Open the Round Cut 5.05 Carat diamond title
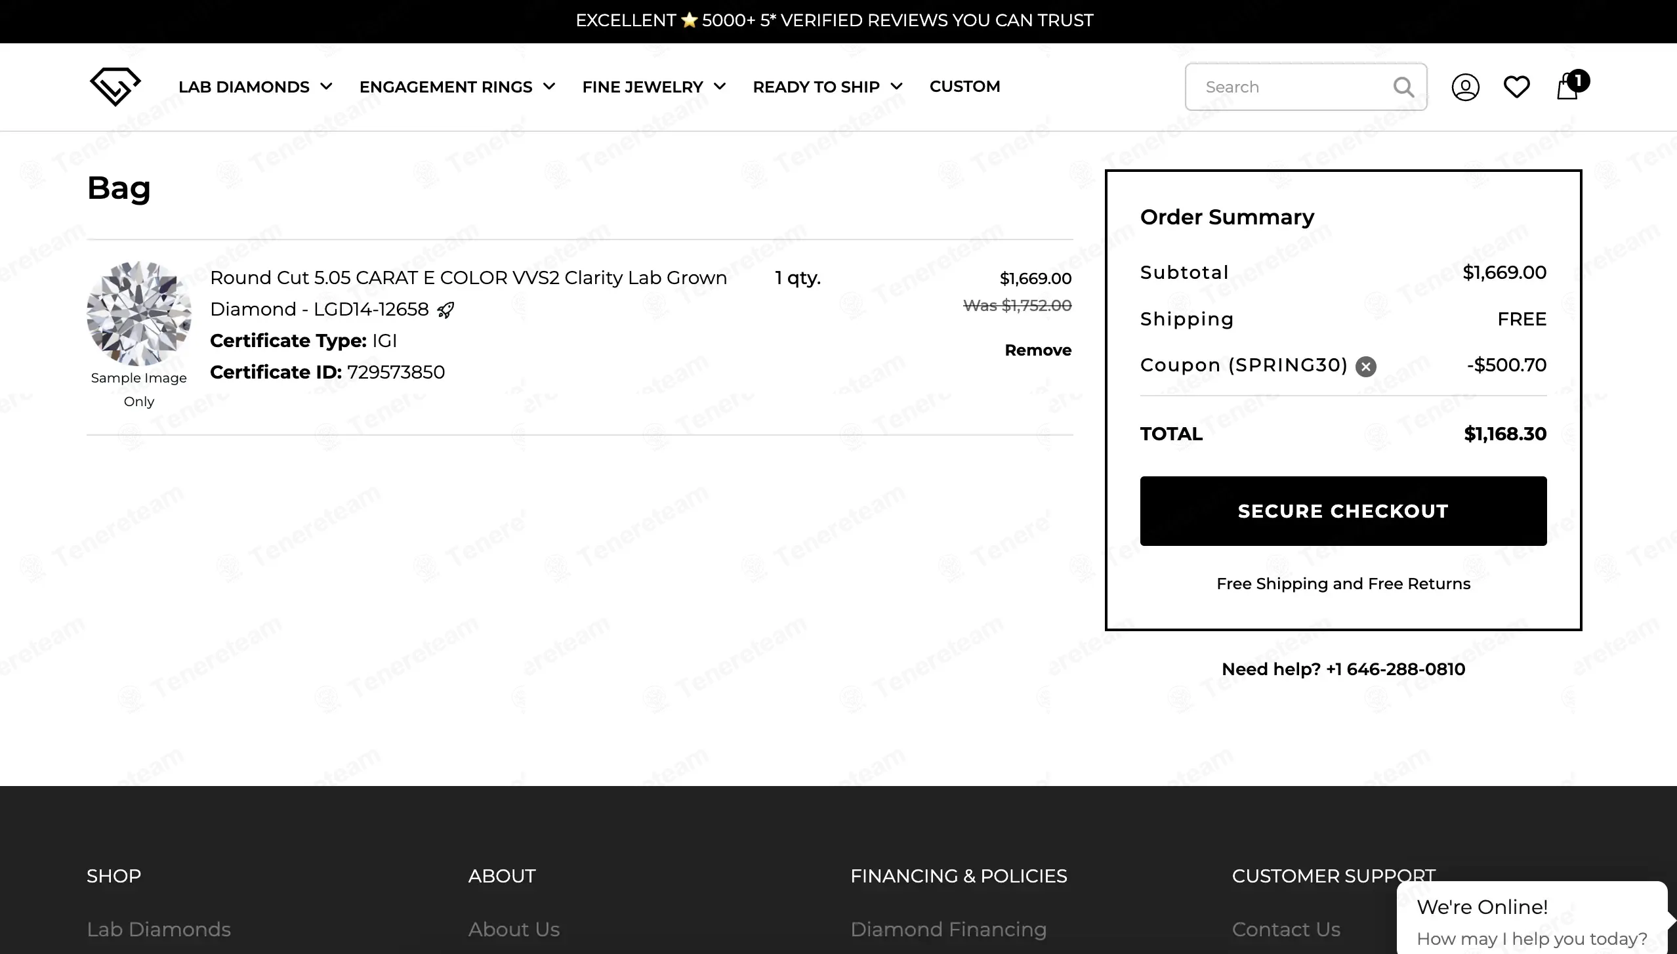The image size is (1677, 954). [468, 293]
